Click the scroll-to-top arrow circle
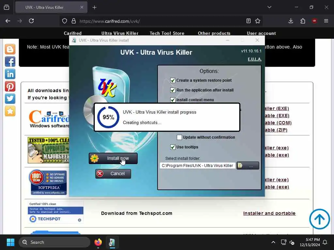Viewport: 334px width, 250px height. (x=320, y=219)
